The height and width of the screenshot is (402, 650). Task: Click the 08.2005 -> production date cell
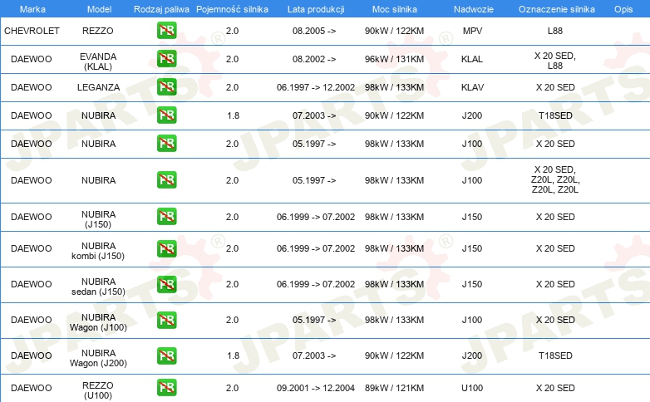click(x=314, y=31)
